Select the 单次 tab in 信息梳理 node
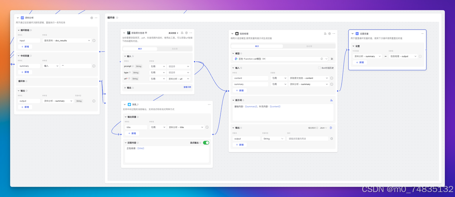The height and width of the screenshot is (197, 455). (257, 46)
